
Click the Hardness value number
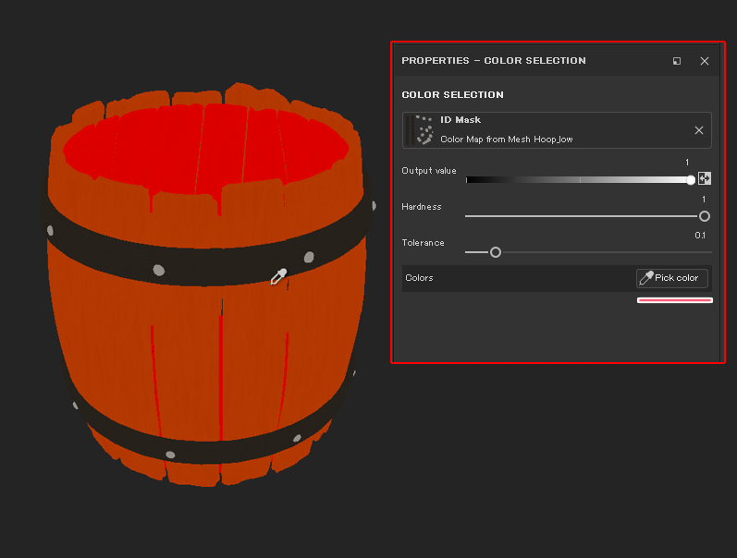click(704, 200)
